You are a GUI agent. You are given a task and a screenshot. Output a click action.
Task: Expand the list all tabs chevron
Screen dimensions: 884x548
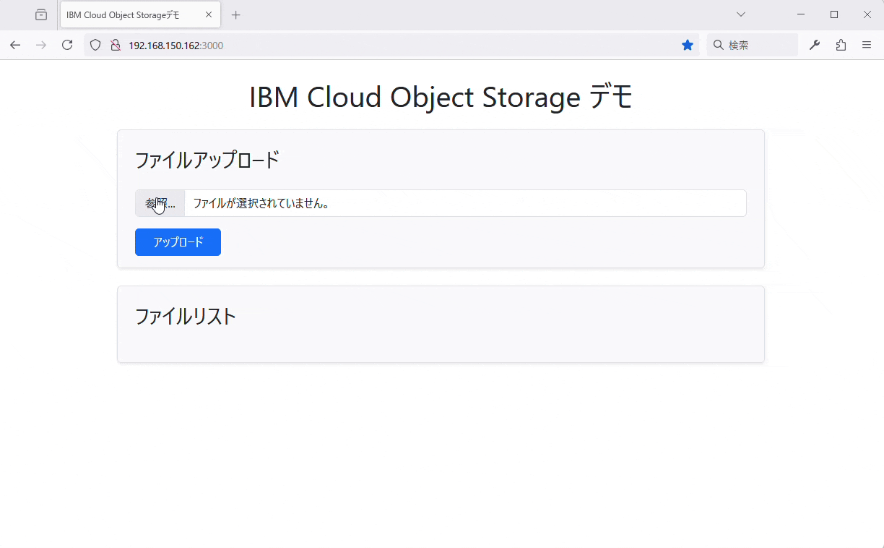click(741, 14)
